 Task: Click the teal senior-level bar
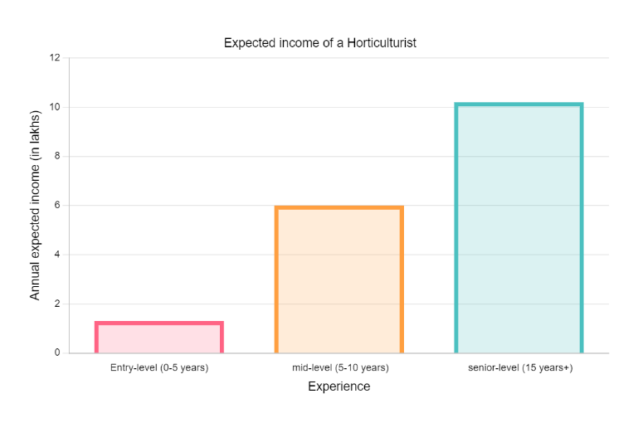[519, 228]
